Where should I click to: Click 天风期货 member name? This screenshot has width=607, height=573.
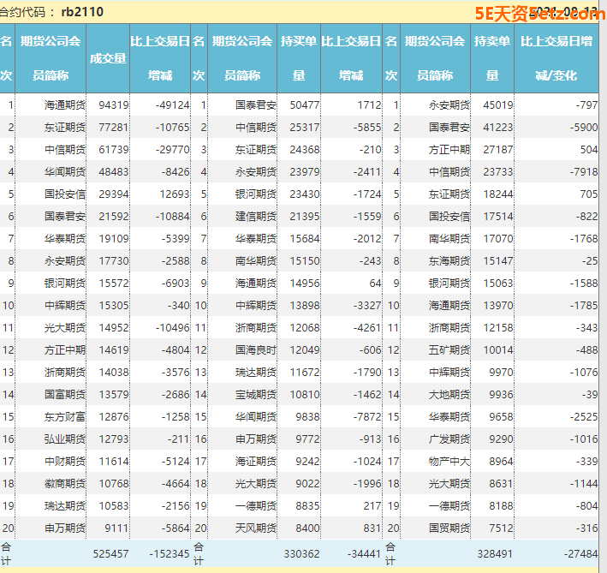tap(256, 528)
